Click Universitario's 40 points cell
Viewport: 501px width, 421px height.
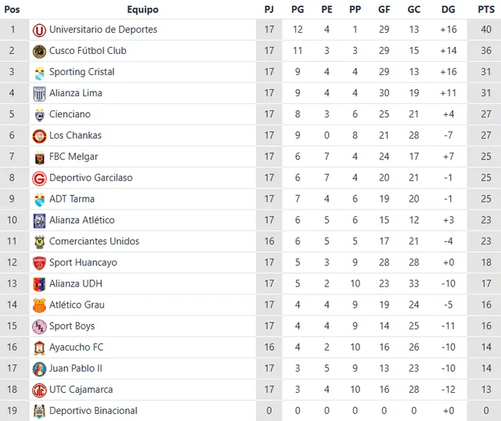(485, 30)
